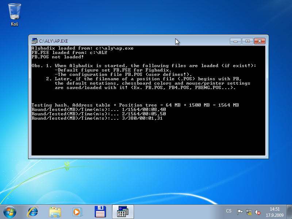Click the 'Obs. 1. When Alybadix is started' line
292x219 pixels.
tap(144, 66)
